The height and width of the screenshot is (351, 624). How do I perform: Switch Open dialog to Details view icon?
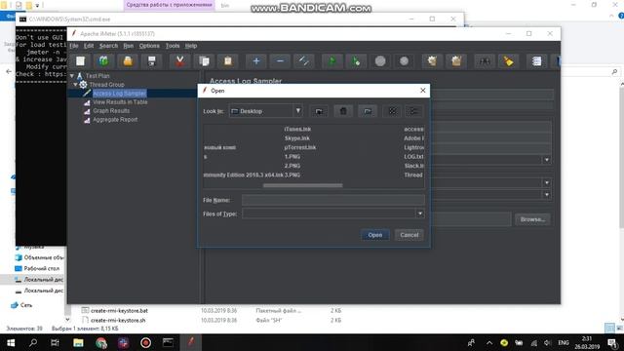point(413,111)
